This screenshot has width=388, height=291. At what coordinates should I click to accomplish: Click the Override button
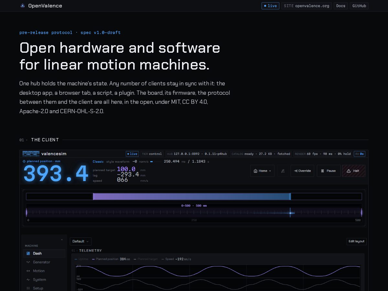click(302, 171)
